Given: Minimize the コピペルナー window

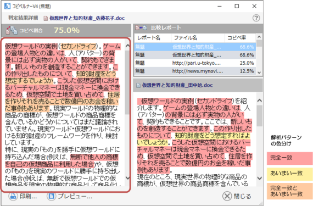Looking at the screenshot, I should coord(220,6).
